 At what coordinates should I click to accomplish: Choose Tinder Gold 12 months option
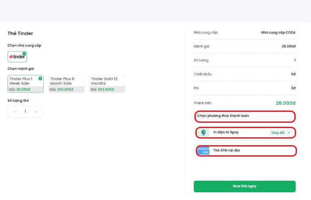(x=107, y=84)
